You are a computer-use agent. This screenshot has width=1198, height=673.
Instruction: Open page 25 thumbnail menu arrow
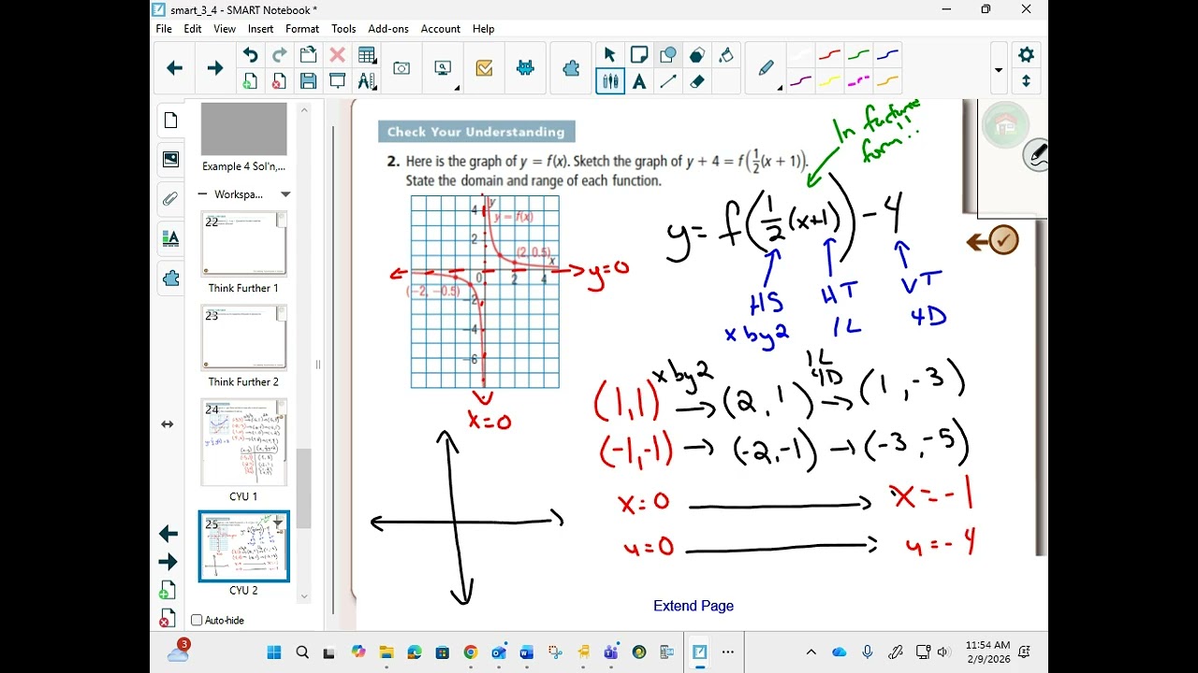[x=278, y=523]
